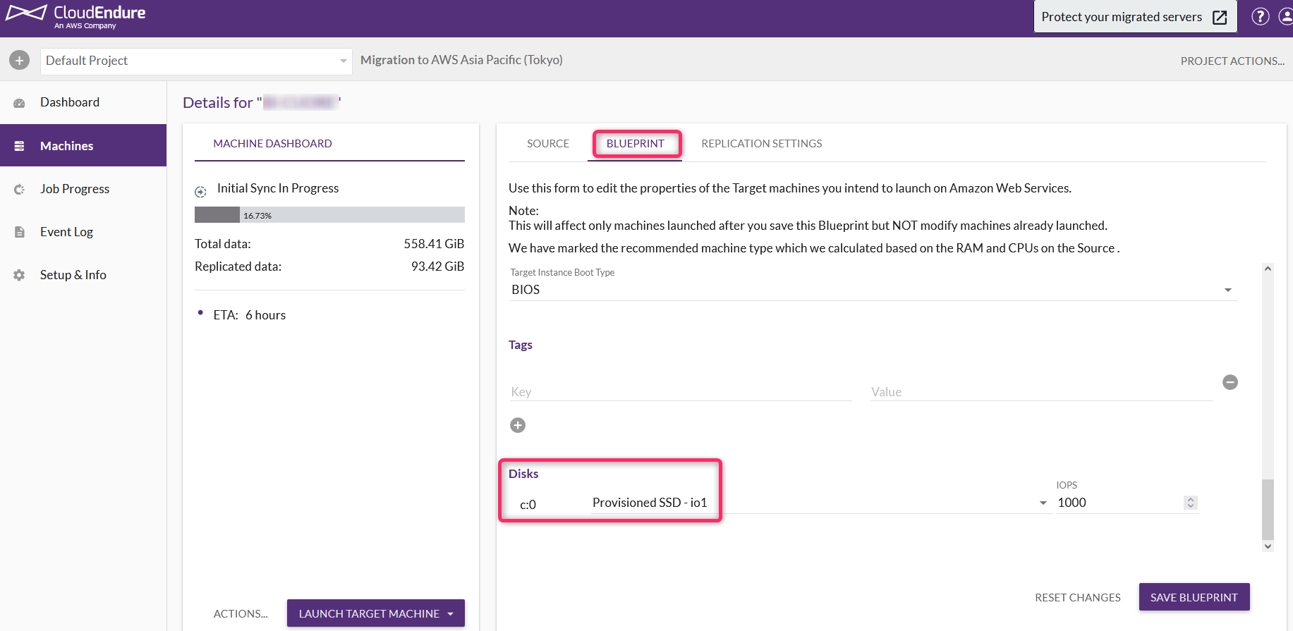Click the scrollbar up arrow
Screen dimensions: 1293x631
(1268, 269)
